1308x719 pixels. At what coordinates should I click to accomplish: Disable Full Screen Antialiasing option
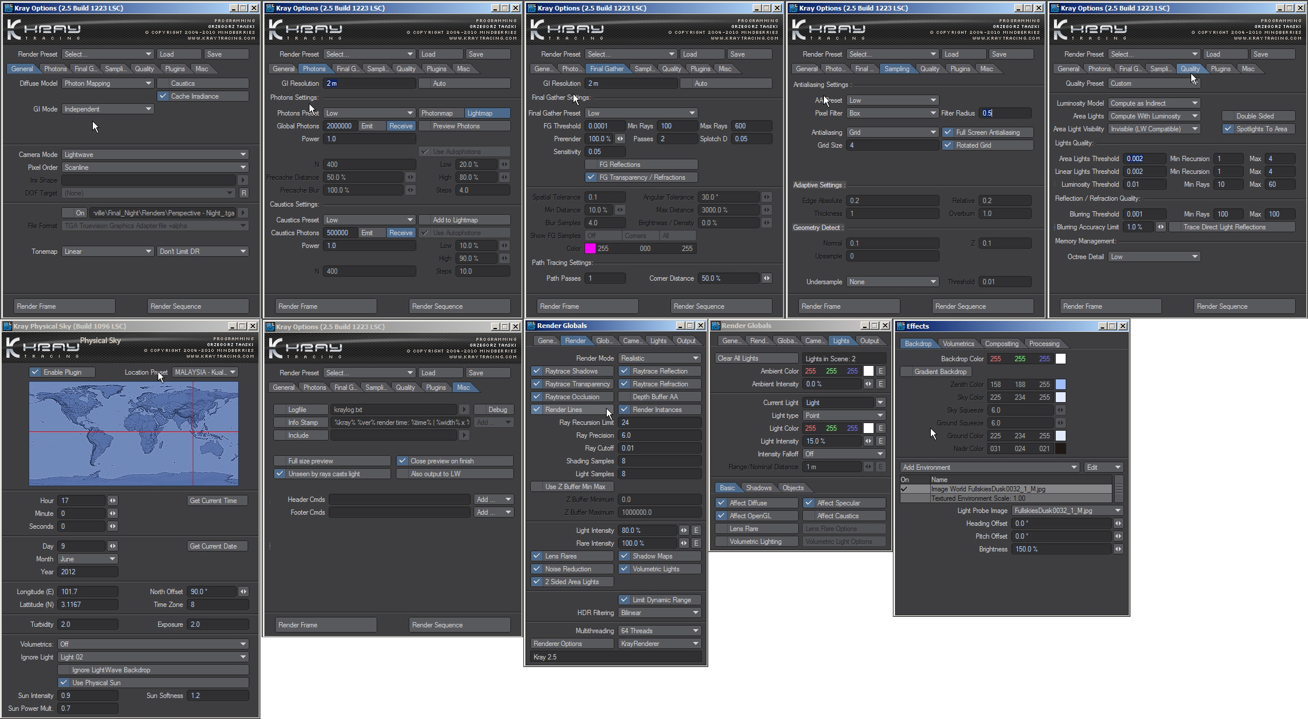click(x=948, y=132)
